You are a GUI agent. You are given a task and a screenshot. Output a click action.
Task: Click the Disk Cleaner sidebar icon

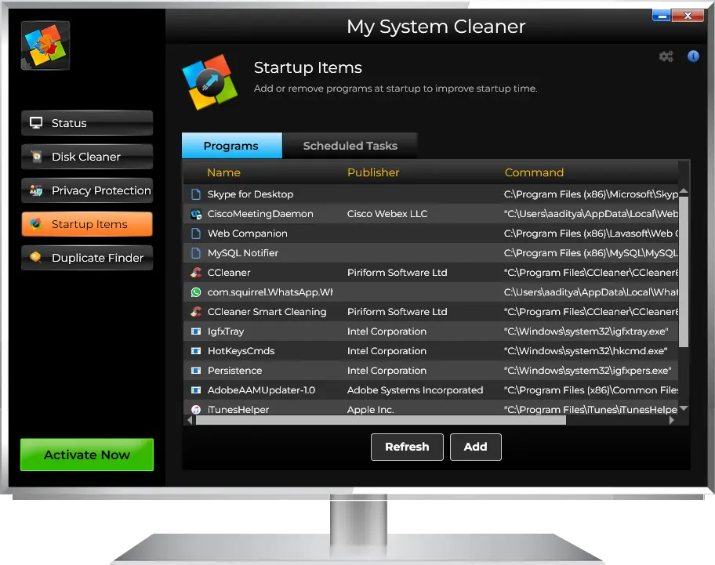[x=36, y=157]
